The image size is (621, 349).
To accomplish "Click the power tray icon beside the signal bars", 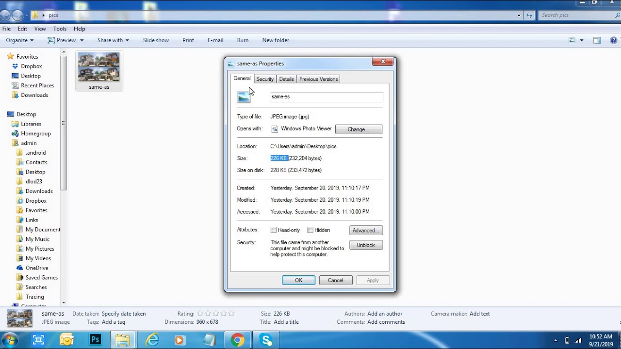I will pos(567,340).
